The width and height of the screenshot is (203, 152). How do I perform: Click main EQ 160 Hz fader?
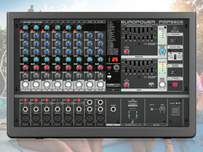coord(130,66)
